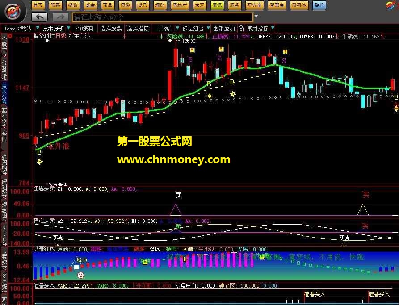The image size is (399, 305).
Task: Click the yellow info marker above first S signal
Action: click(x=192, y=50)
